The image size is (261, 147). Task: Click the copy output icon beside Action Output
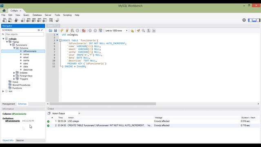point(49,114)
